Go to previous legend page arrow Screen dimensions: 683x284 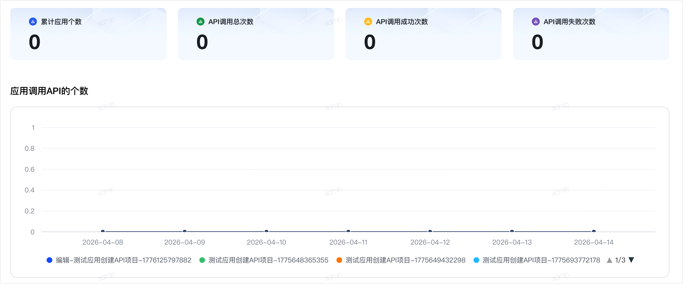[x=609, y=260]
